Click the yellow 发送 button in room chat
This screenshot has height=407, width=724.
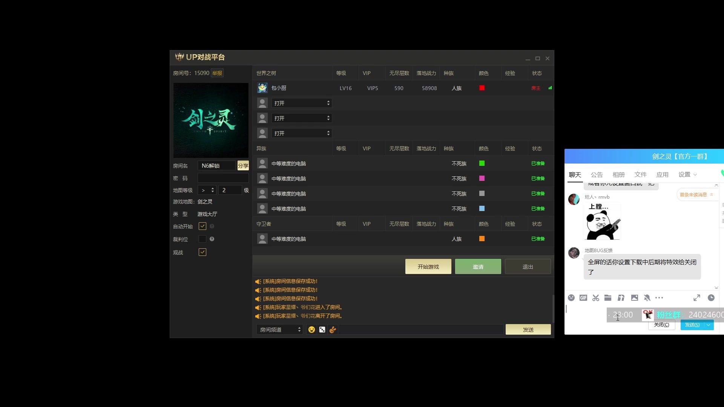tap(528, 329)
